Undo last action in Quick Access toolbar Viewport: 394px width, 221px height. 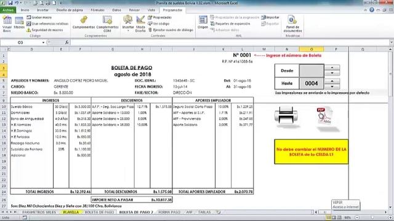17,3
